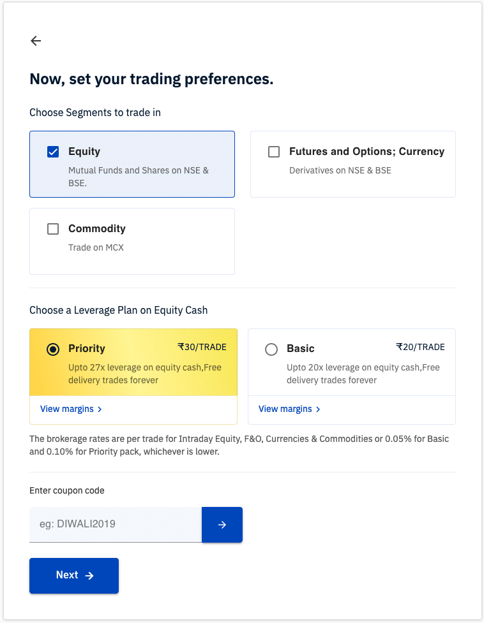
Task: Apply coupon with the blue arrow button
Action: point(222,524)
